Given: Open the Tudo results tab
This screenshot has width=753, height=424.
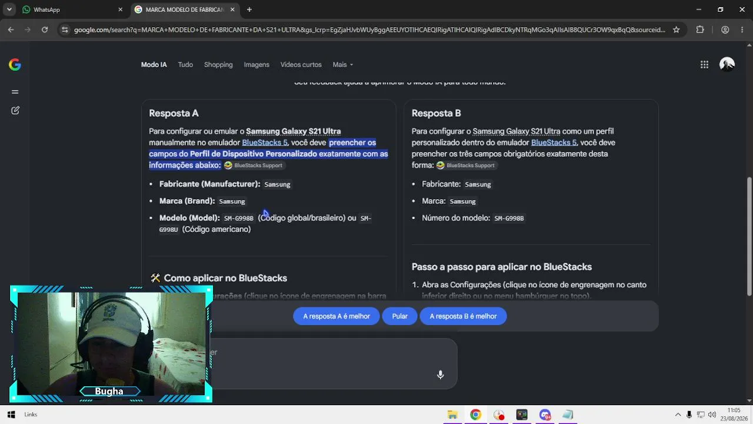Looking at the screenshot, I should [x=185, y=65].
